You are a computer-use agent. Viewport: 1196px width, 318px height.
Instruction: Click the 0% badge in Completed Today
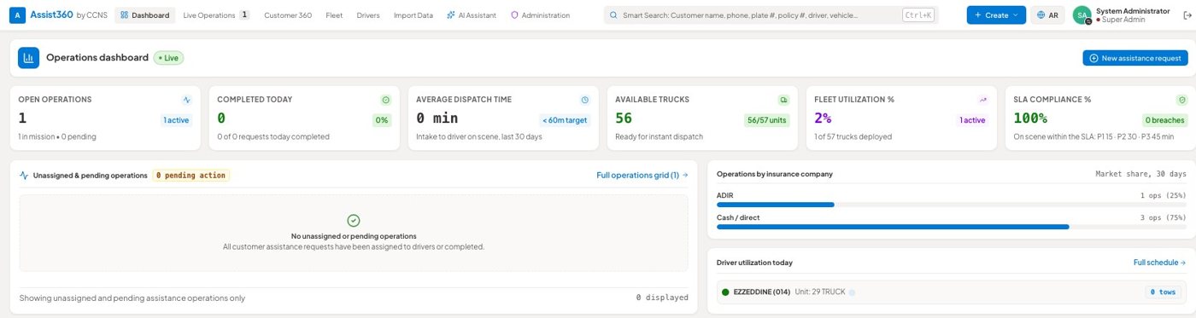[382, 120]
